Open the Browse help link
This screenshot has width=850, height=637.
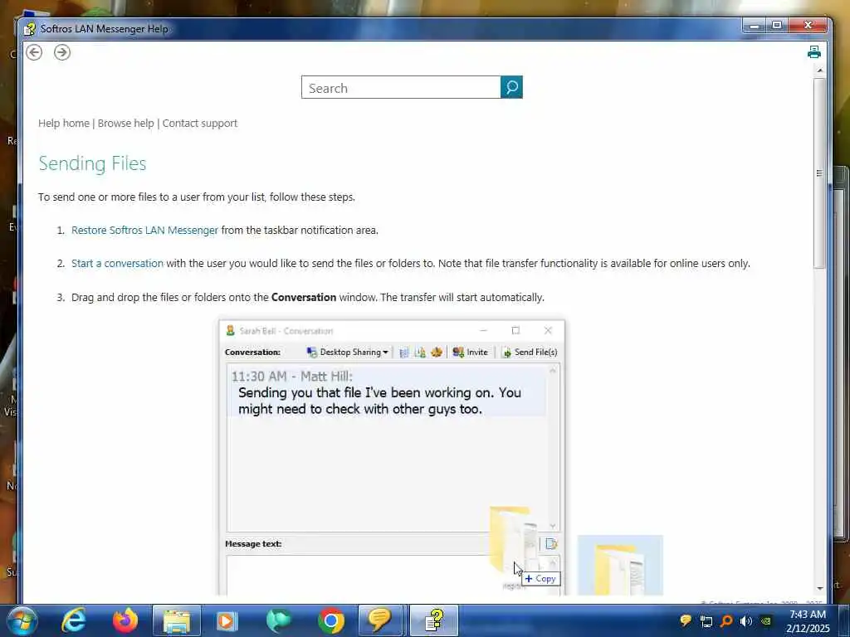pyautogui.click(x=126, y=123)
